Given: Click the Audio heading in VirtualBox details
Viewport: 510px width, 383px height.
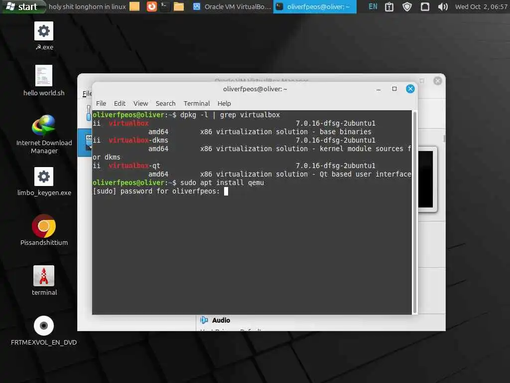Looking at the screenshot, I should pos(221,320).
